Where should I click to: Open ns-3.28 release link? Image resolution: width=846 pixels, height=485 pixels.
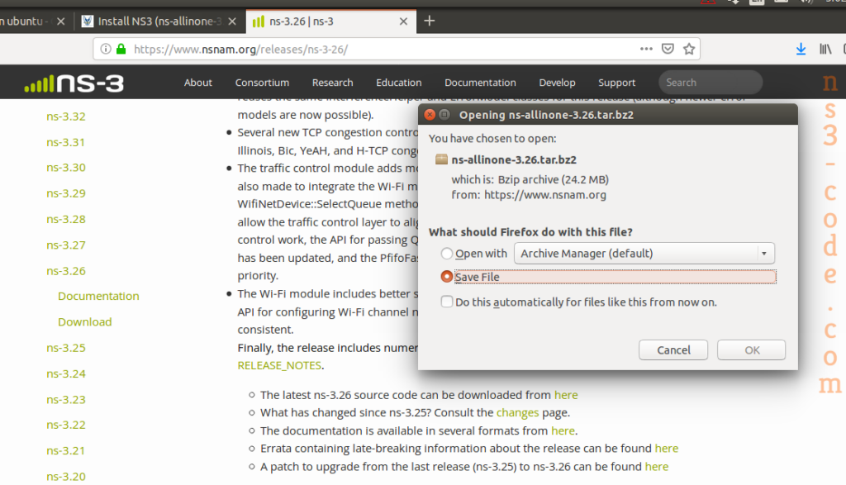click(66, 219)
